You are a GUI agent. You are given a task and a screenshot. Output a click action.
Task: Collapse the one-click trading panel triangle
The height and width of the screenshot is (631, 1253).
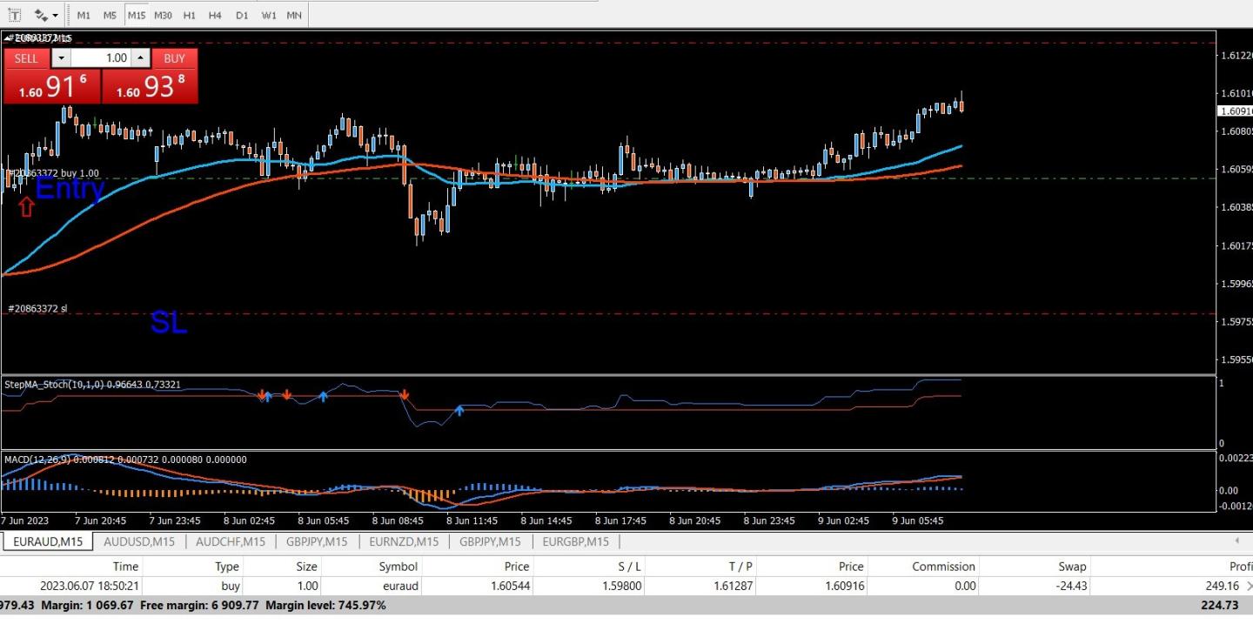pos(5,38)
